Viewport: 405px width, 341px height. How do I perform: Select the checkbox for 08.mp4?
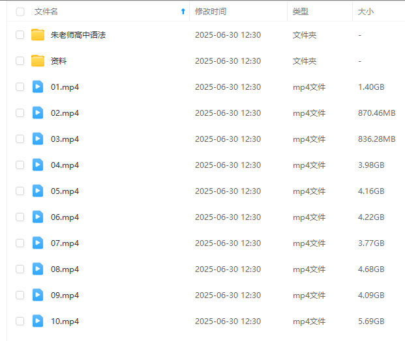pos(20,269)
